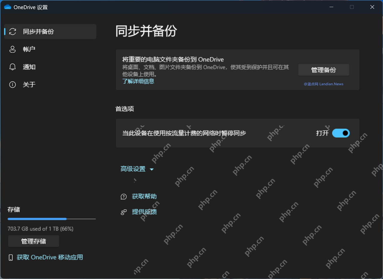Minimize the OneDrive 设置 window
This screenshot has width=383, height=279.
332,7
